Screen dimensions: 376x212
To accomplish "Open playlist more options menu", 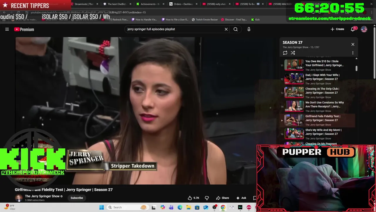I will point(353,53).
